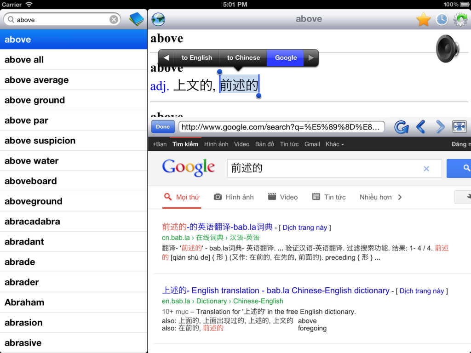Tap left arrow in selection popup
This screenshot has width=471, height=353.
point(167,57)
